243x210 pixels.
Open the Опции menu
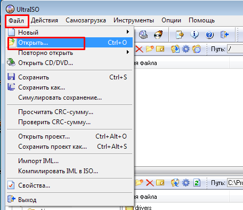tap(171, 20)
